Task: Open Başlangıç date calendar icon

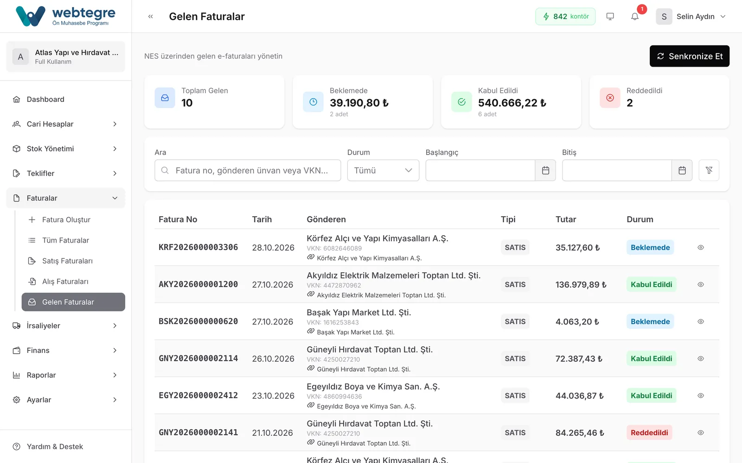Action: click(545, 170)
